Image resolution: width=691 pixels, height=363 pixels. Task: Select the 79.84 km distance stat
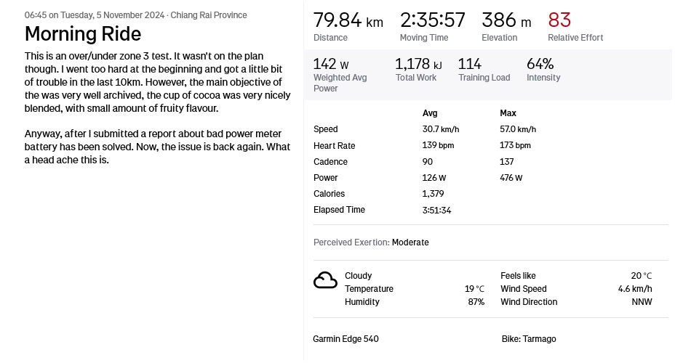348,20
